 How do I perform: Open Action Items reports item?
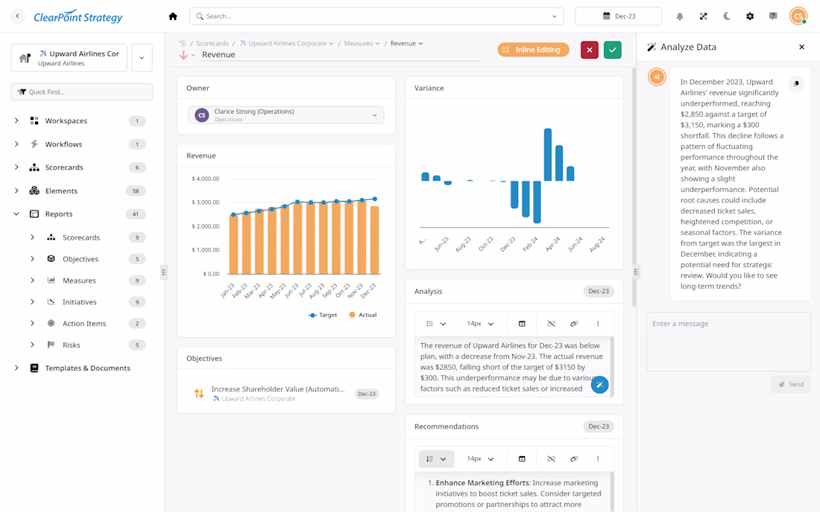pos(84,324)
